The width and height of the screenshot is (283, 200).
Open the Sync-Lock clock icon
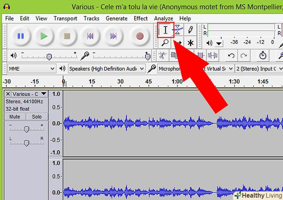click(263, 56)
